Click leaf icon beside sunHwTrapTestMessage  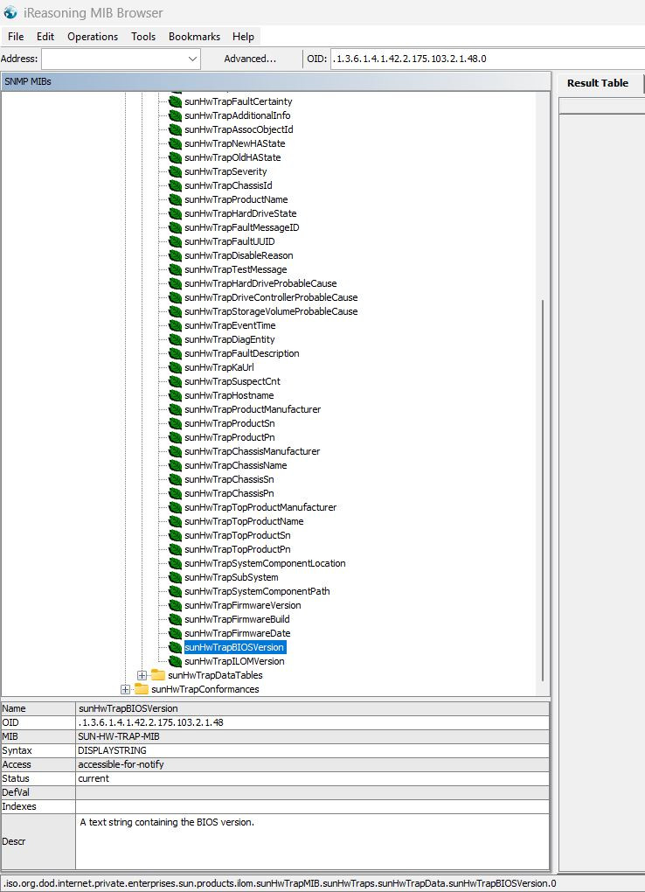coord(175,269)
